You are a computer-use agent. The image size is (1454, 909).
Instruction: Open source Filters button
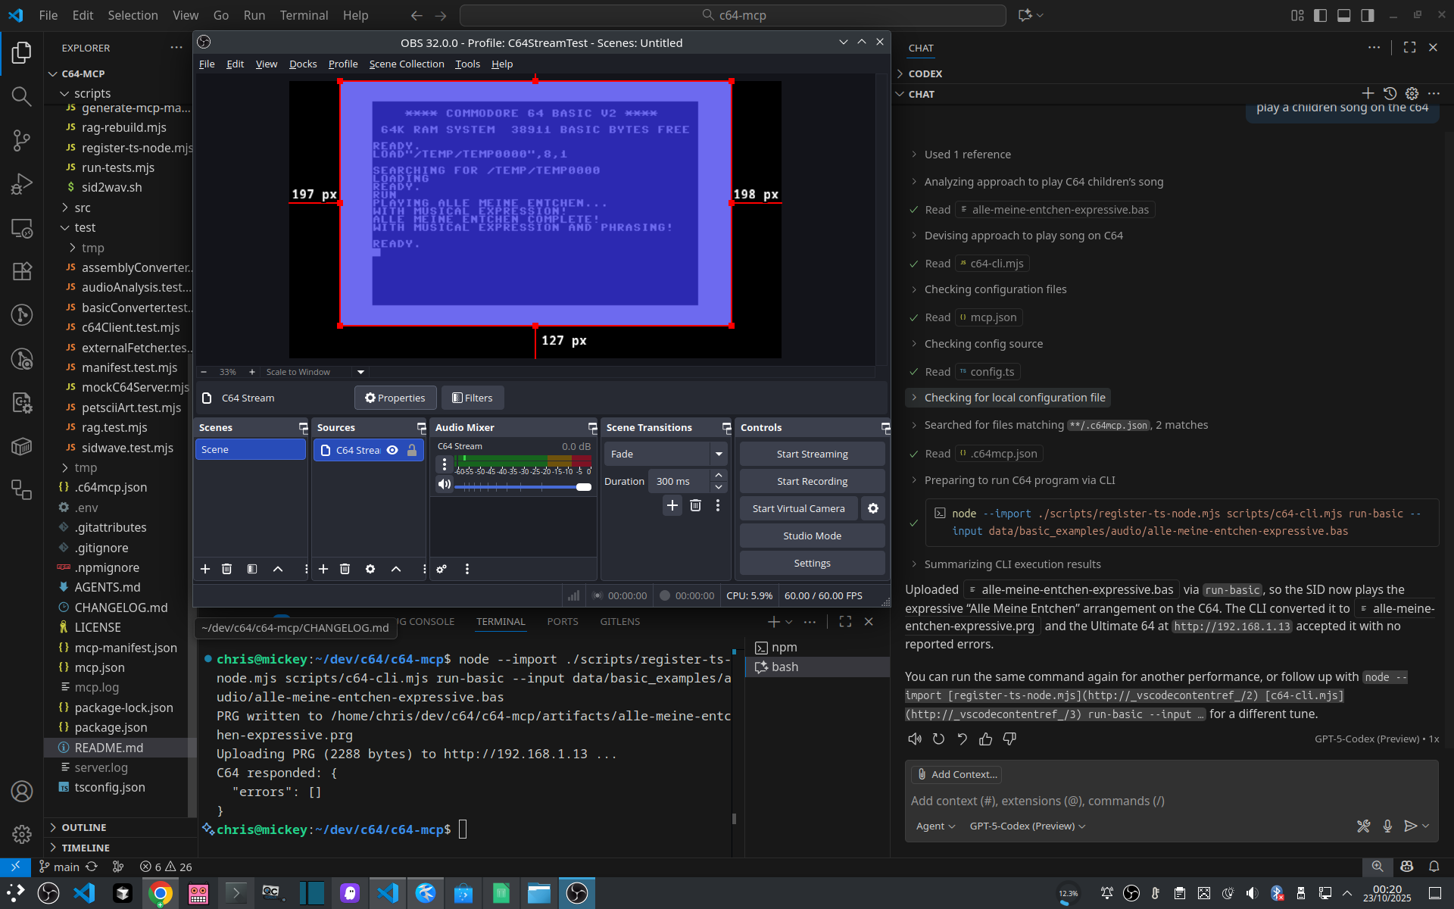(472, 398)
